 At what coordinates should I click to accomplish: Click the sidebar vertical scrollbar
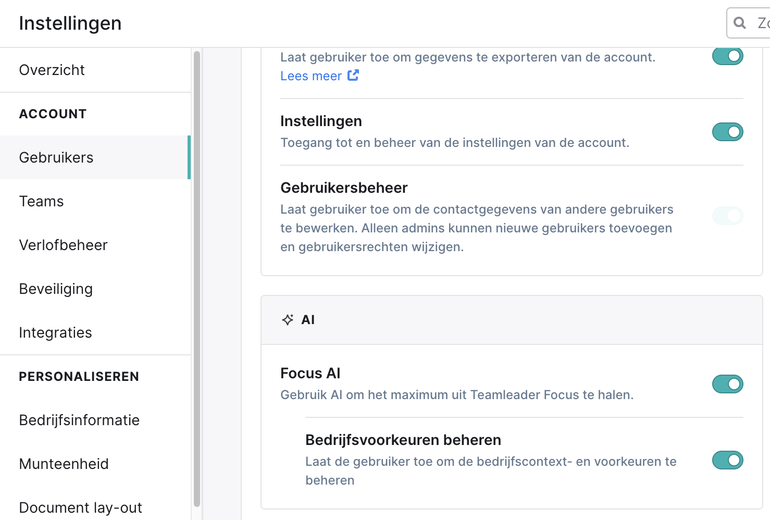[x=197, y=279]
